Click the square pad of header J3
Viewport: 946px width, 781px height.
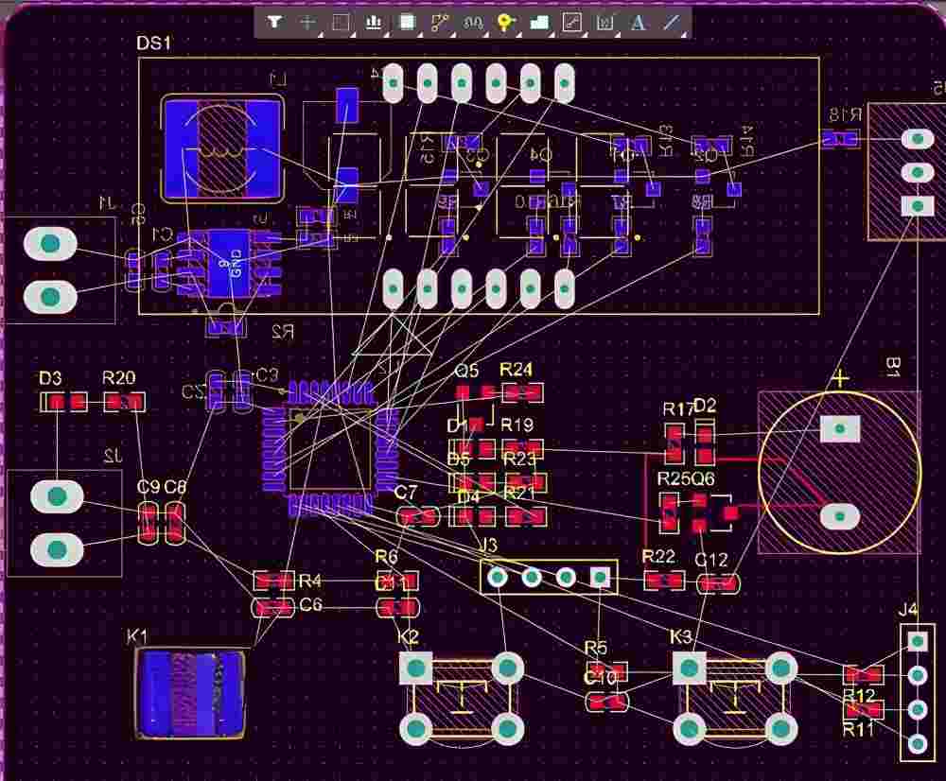tap(600, 577)
